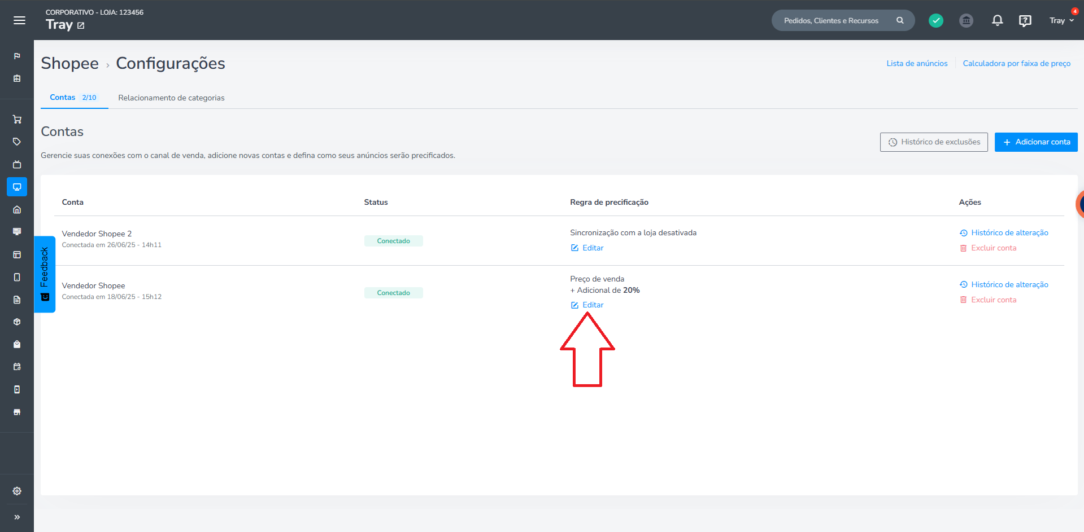Open the help question mark icon
The width and height of the screenshot is (1084, 532).
(1025, 21)
